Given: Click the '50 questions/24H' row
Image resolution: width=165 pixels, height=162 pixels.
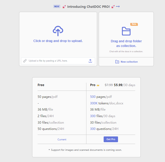Looking at the screenshot, I should [51, 129].
